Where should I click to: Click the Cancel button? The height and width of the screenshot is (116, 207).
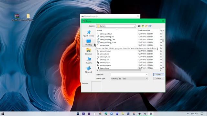pos(158,79)
